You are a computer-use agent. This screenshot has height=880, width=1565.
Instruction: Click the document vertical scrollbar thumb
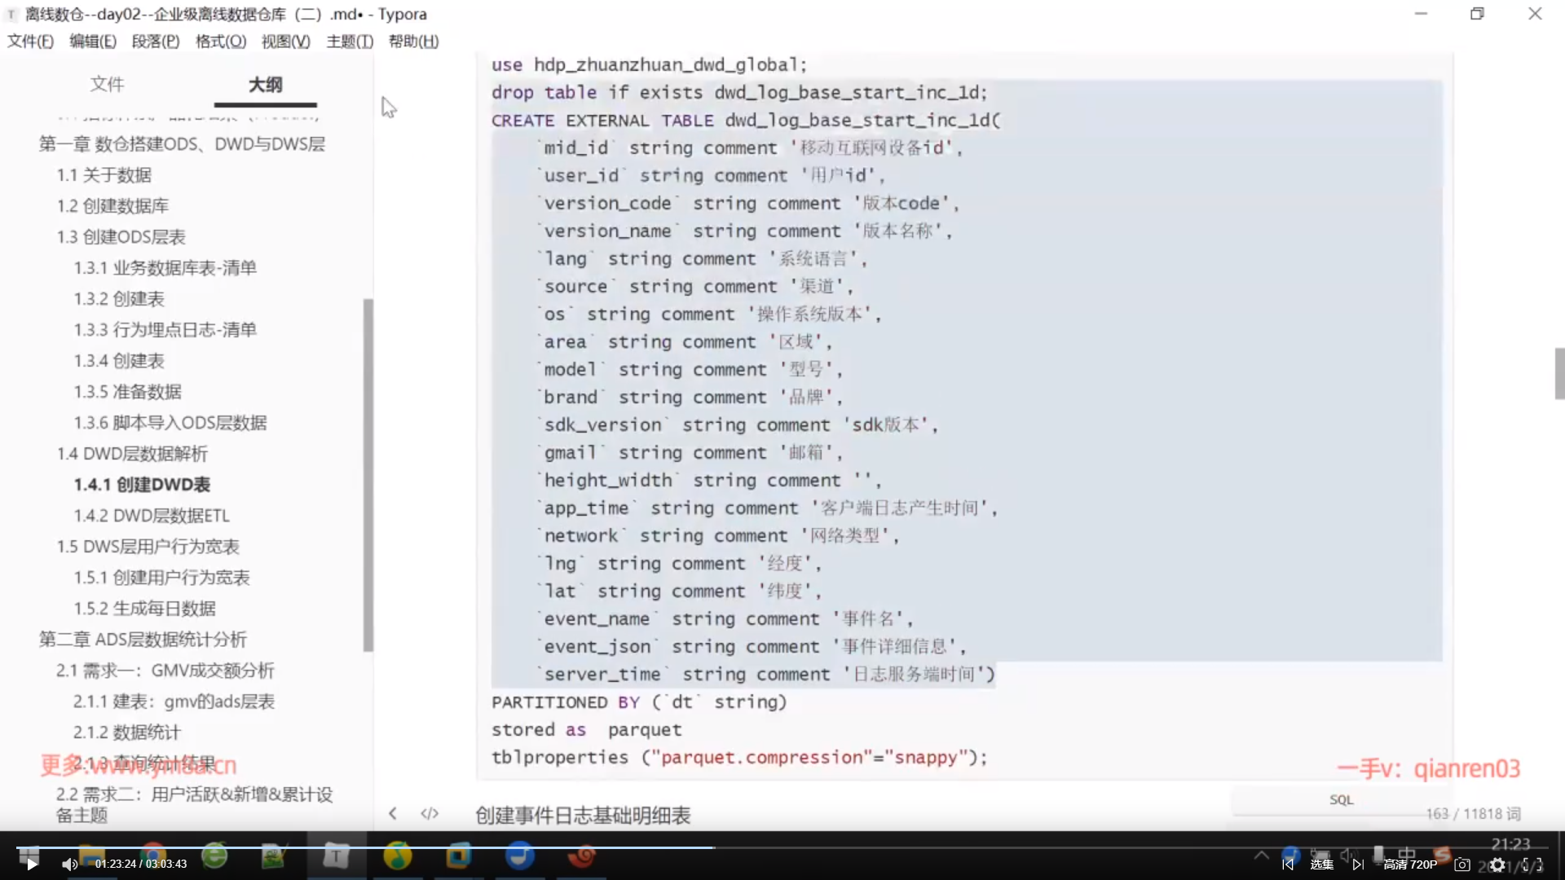tap(1558, 373)
